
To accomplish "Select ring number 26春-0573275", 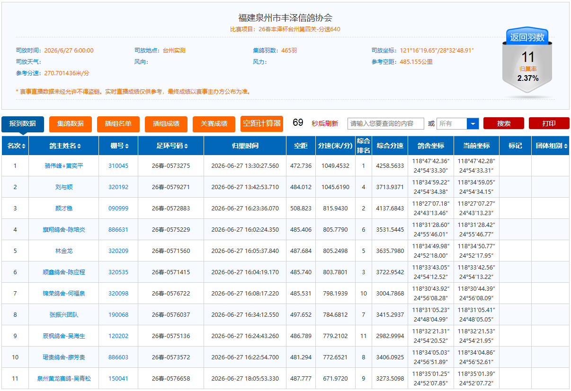I will pos(171,166).
